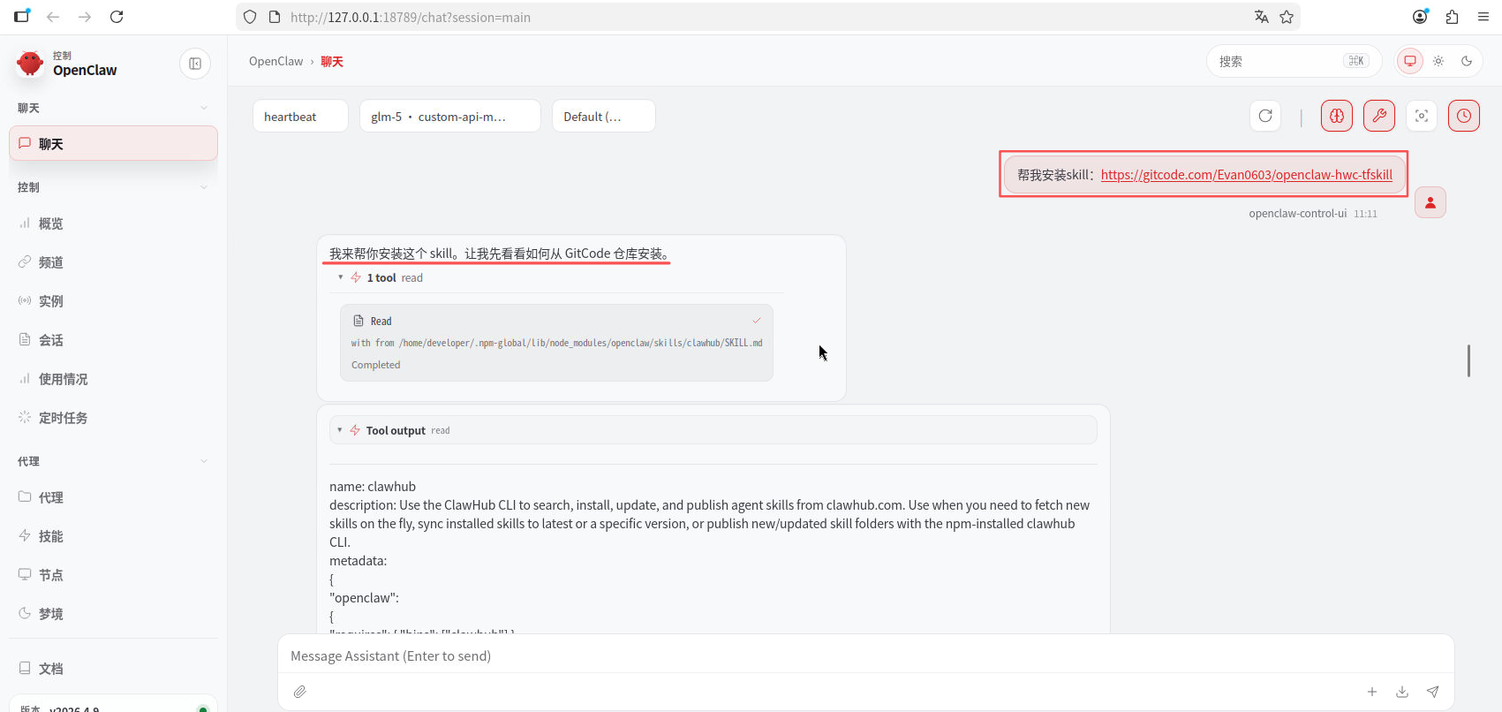Click the page info icon in the address bar
Image resolution: width=1502 pixels, height=712 pixels.
point(275,17)
